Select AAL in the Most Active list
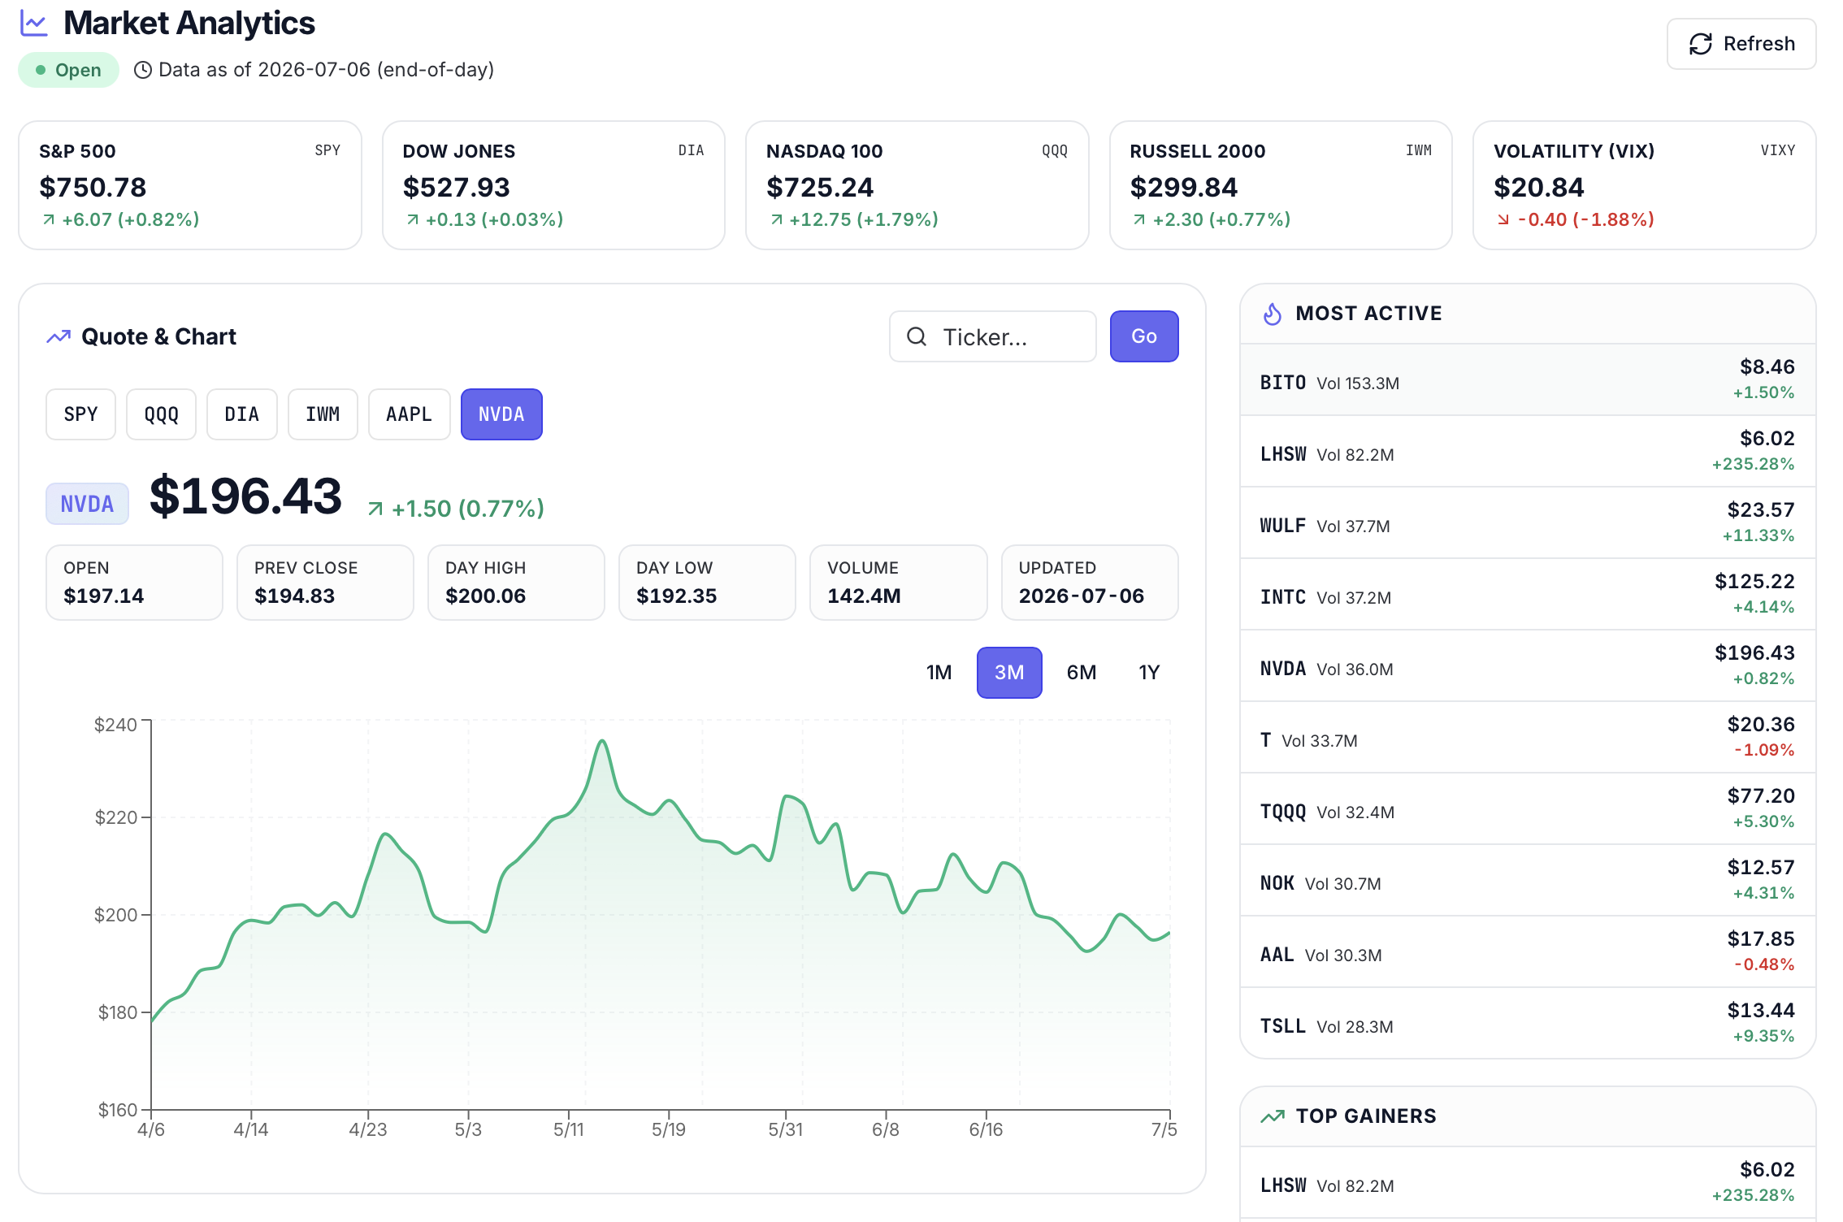Viewport: 1843px width, 1222px height. click(1528, 951)
